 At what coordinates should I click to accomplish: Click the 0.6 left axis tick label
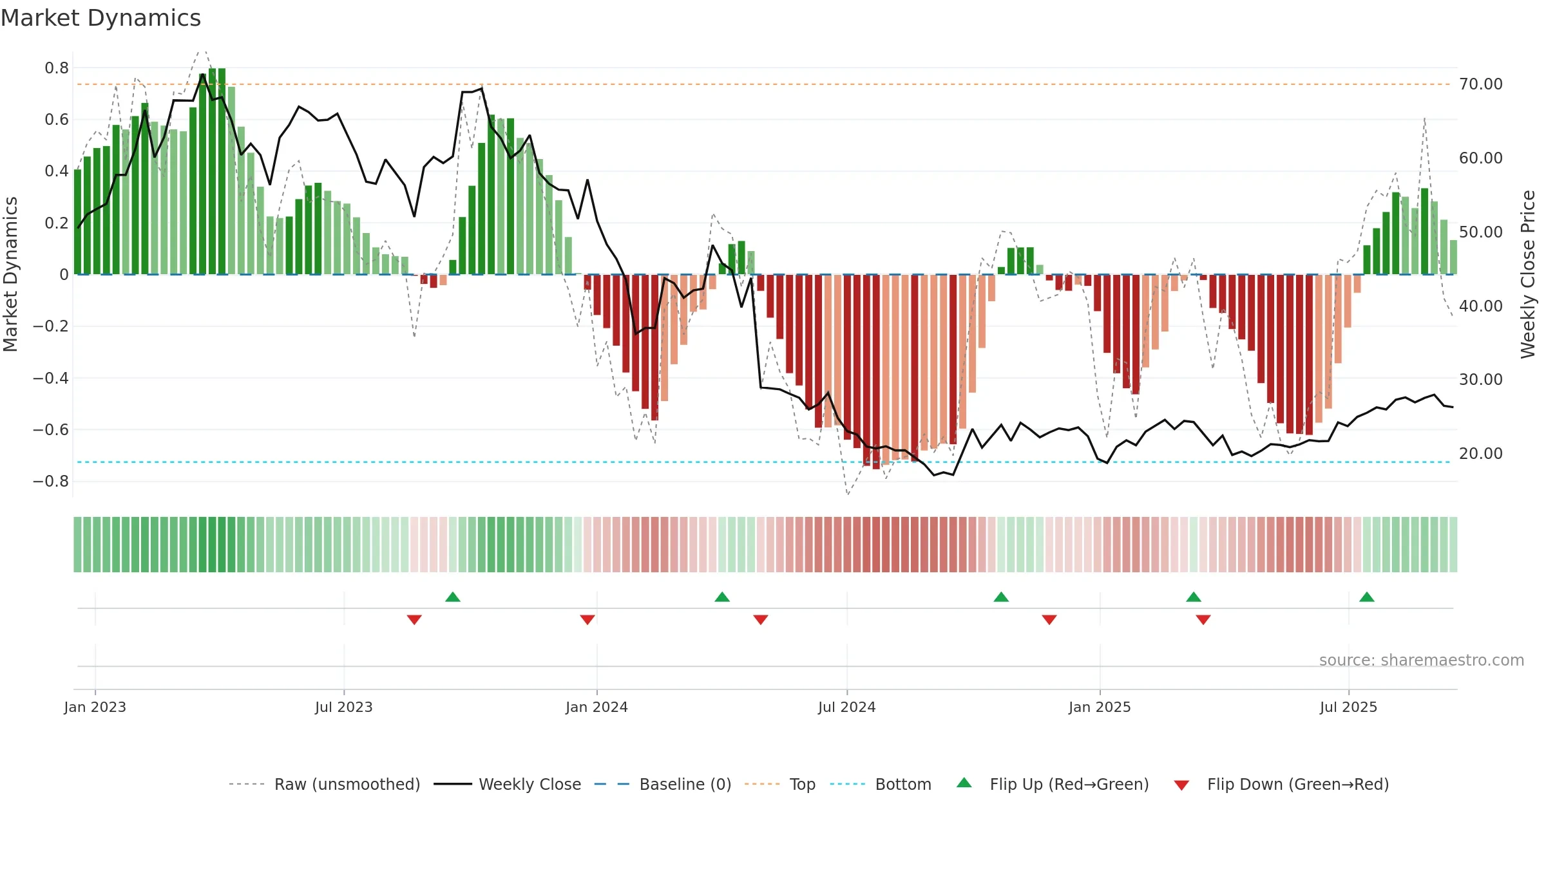pyautogui.click(x=57, y=120)
